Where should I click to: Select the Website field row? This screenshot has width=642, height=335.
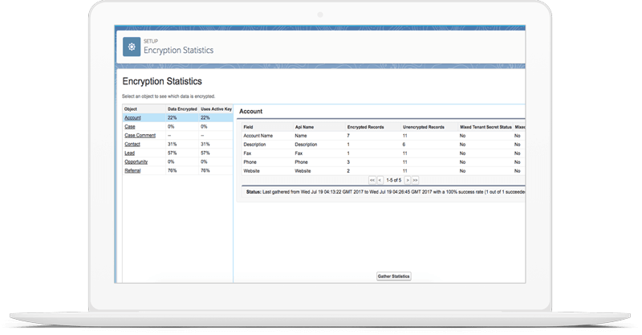254,170
